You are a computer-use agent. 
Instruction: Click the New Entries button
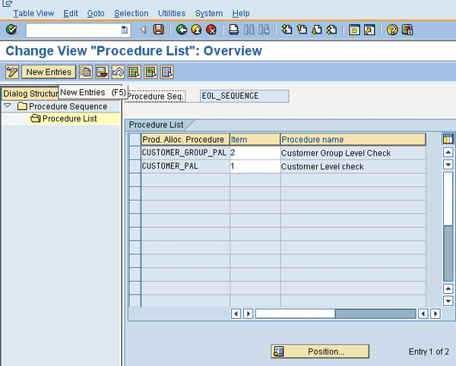pyautogui.click(x=49, y=72)
